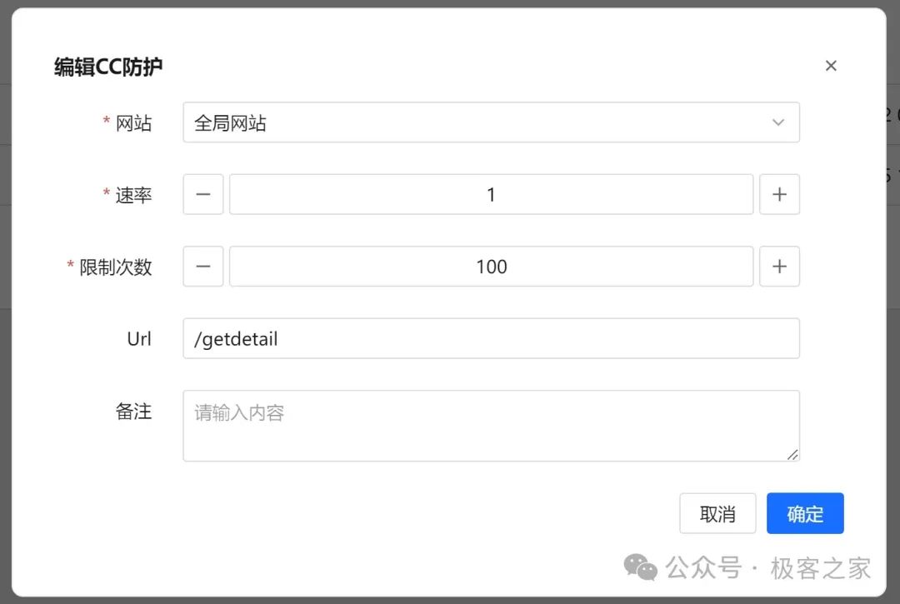Screen dimensions: 900x604
Task: Click the Url field label
Action: tap(139, 339)
